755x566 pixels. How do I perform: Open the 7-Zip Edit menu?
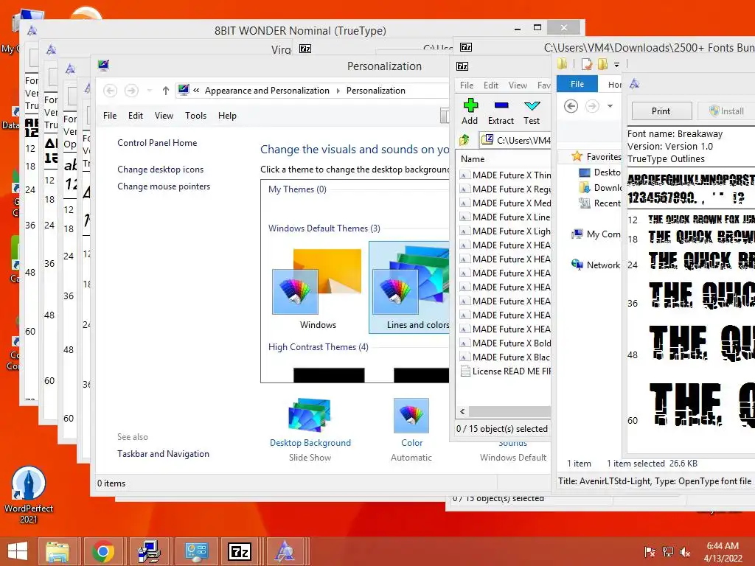point(490,85)
